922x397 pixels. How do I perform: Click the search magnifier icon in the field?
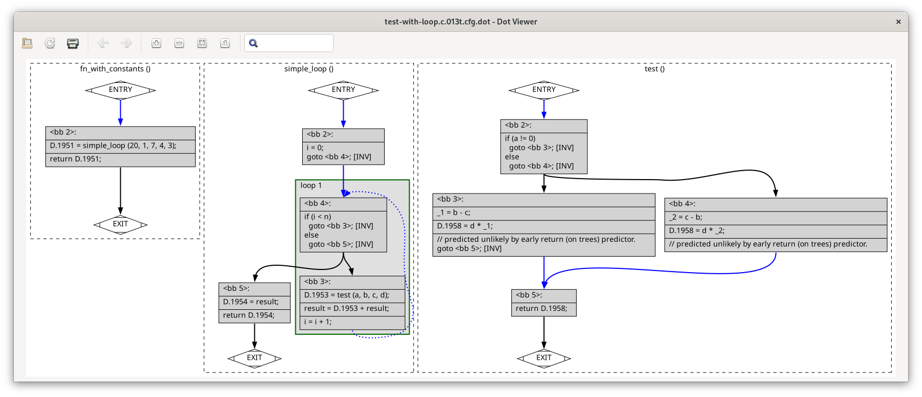point(253,43)
